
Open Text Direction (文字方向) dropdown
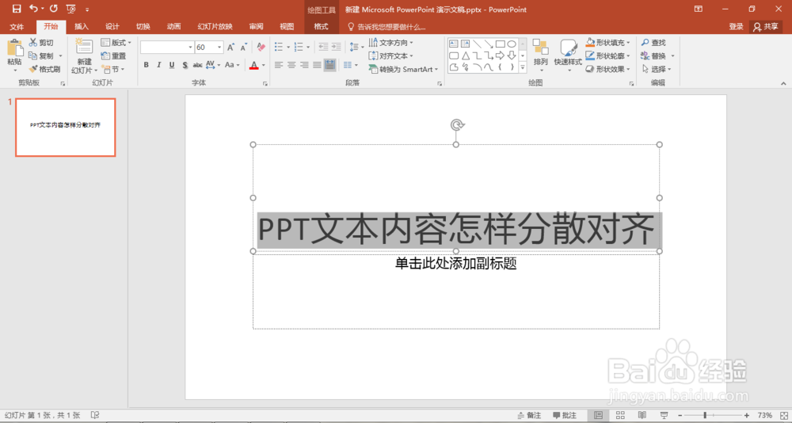click(x=391, y=43)
